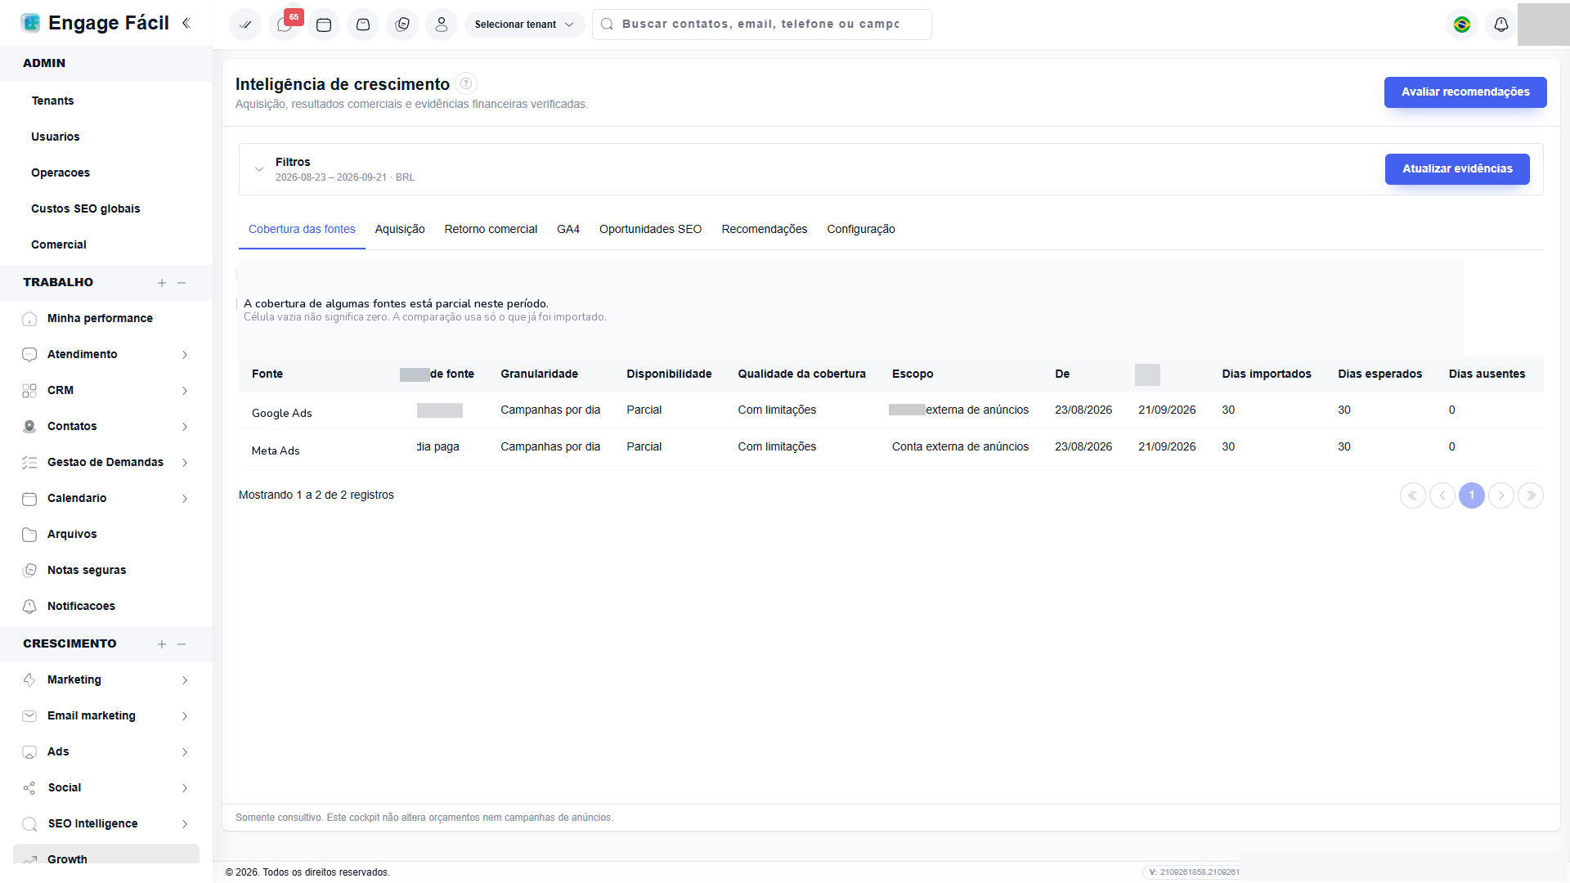Collapse CRESCIMENTO section with minus icon
The width and height of the screenshot is (1570, 883).
point(182,644)
